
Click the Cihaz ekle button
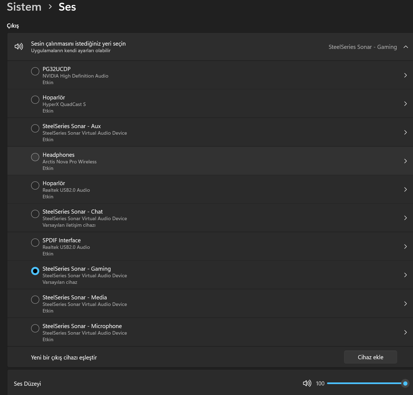pos(370,357)
